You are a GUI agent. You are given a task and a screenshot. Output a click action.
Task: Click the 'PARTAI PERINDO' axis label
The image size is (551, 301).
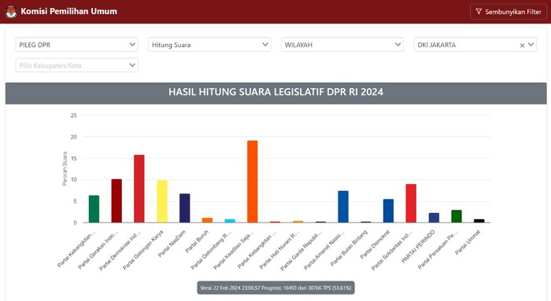(x=418, y=246)
